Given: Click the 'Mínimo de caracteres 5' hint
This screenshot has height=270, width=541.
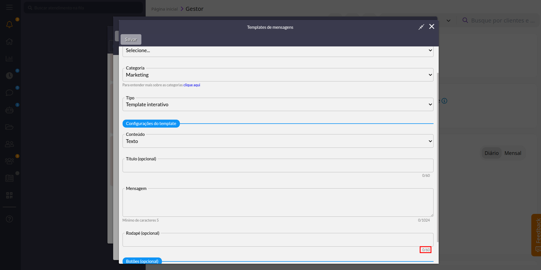Looking at the screenshot, I should (141, 220).
